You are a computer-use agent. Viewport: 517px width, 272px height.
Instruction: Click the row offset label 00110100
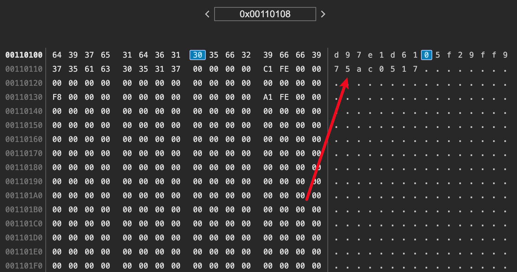(24, 55)
